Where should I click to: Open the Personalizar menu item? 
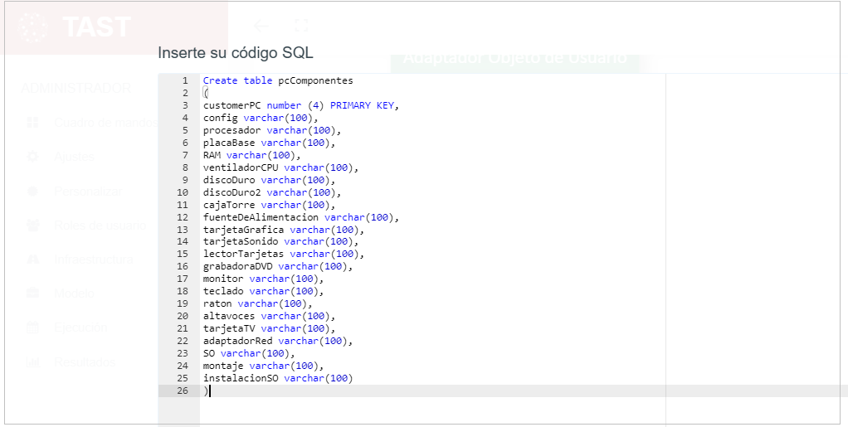point(88,192)
